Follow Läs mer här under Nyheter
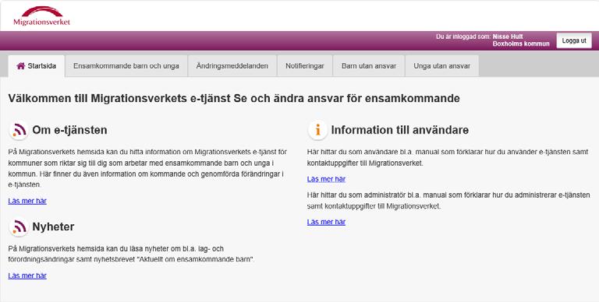The height and width of the screenshot is (302, 599). click(27, 276)
